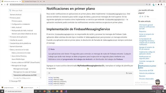Jump to Controlar mensajes de temas

pyautogui.click(x=147, y=62)
